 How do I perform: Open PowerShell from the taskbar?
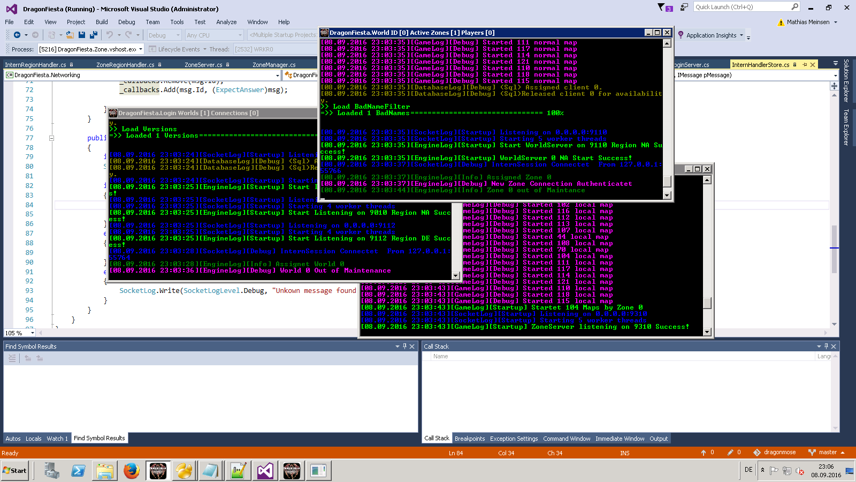[x=78, y=471]
